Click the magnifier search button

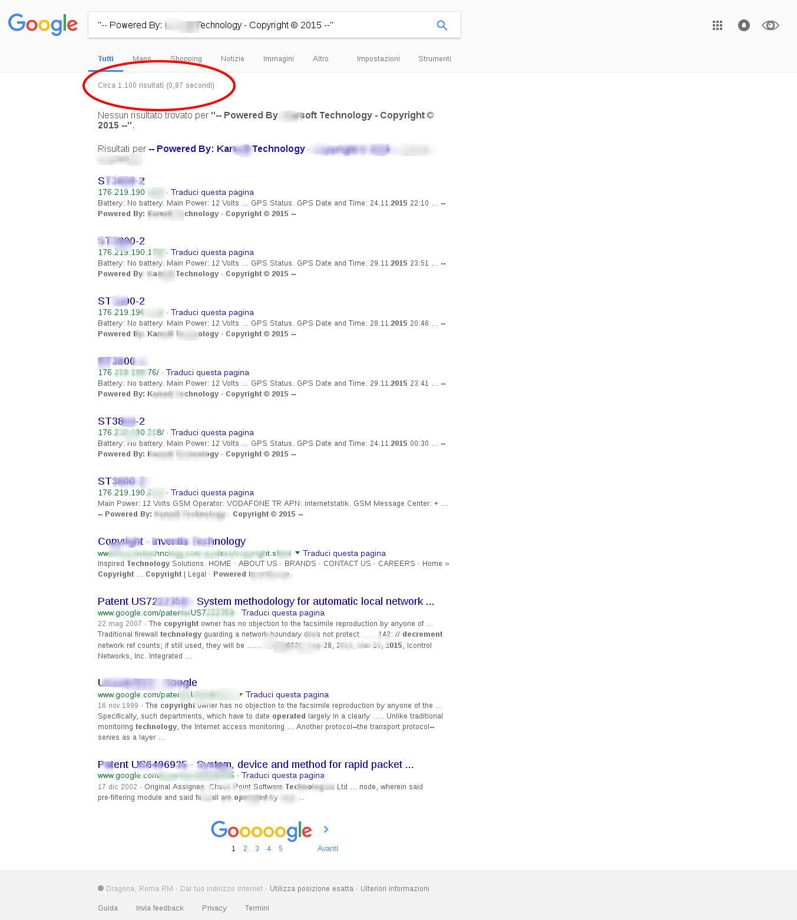click(x=442, y=25)
